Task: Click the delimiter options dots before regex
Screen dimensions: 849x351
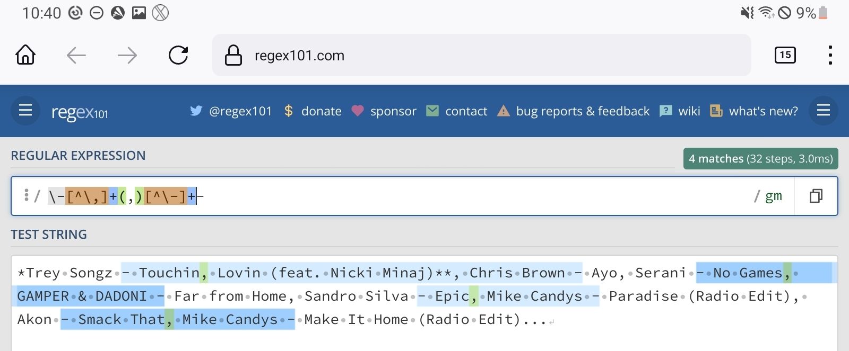Action: pos(26,195)
